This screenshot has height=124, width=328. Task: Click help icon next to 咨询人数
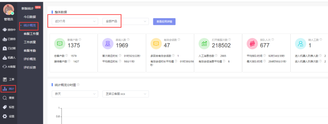(x=128, y=40)
